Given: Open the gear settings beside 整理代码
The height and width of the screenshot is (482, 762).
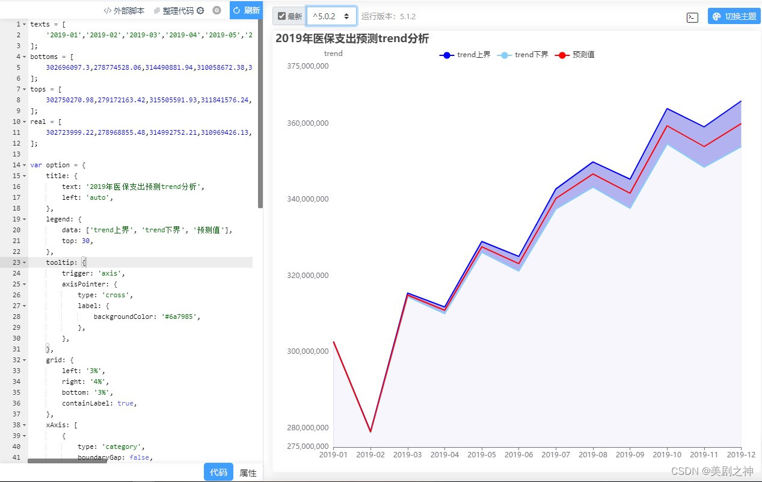Looking at the screenshot, I should coord(200,10).
